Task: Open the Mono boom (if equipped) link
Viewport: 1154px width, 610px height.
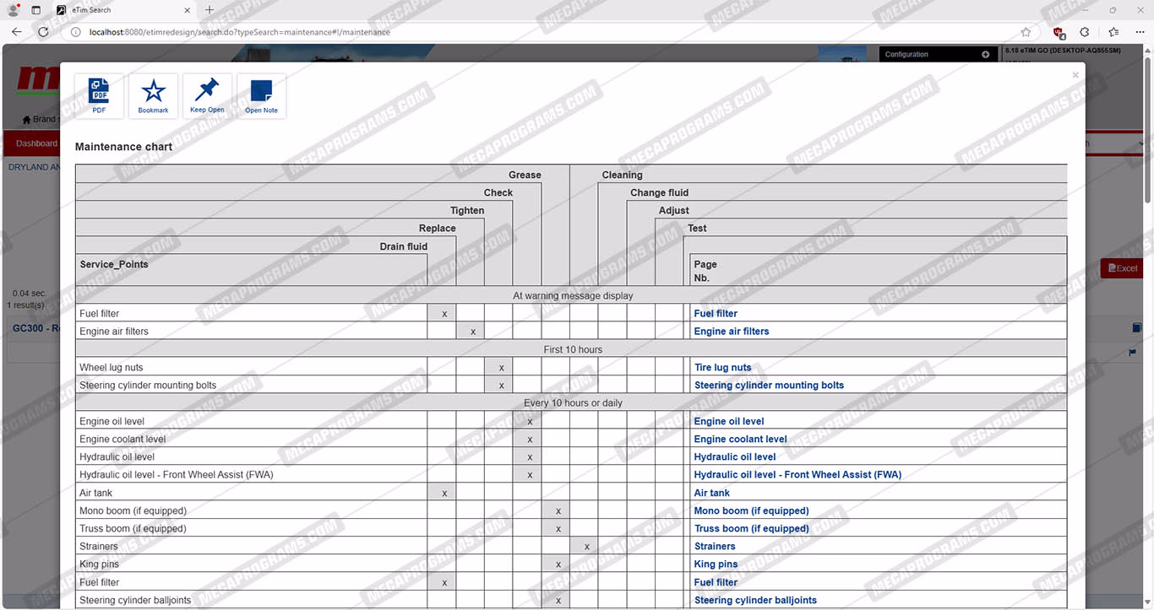Action: click(751, 511)
